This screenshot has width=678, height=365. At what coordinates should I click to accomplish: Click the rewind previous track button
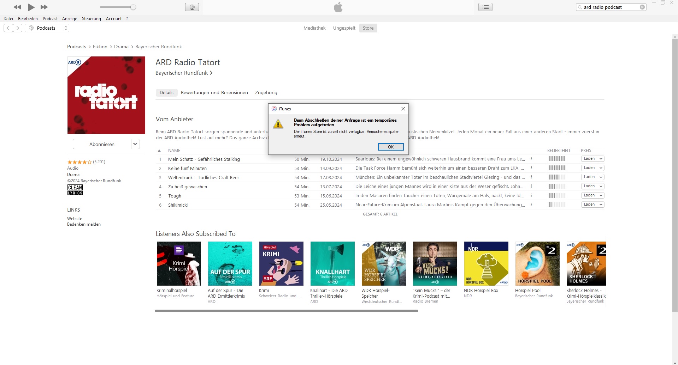(x=17, y=7)
